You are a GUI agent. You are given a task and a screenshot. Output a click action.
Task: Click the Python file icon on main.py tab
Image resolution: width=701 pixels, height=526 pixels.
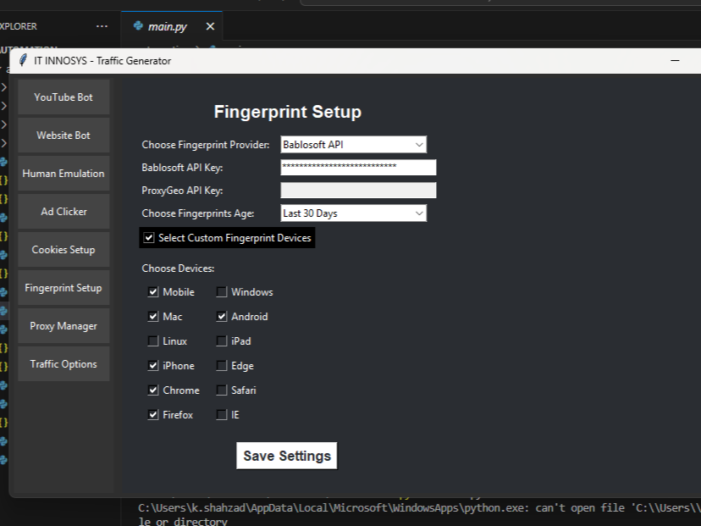pyautogui.click(x=138, y=26)
